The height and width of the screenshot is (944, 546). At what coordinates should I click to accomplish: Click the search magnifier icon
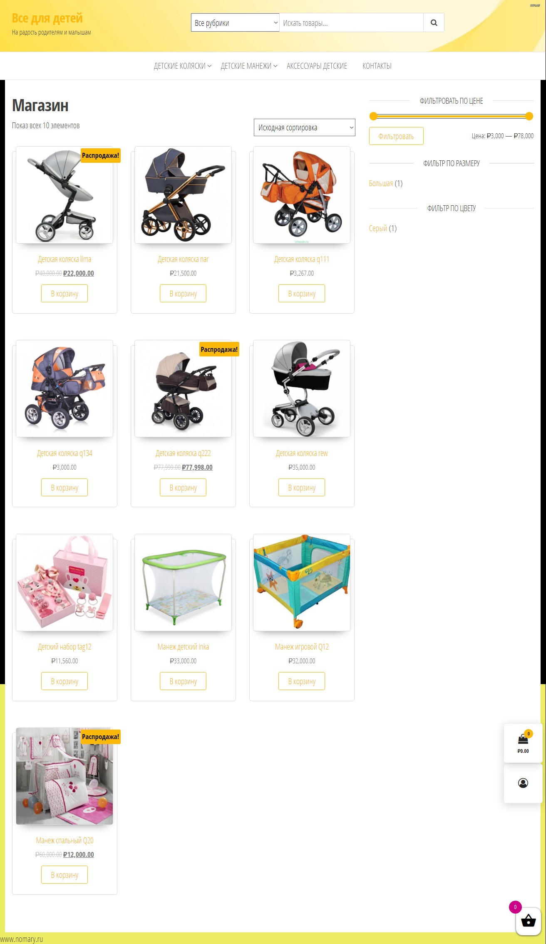[x=434, y=23]
